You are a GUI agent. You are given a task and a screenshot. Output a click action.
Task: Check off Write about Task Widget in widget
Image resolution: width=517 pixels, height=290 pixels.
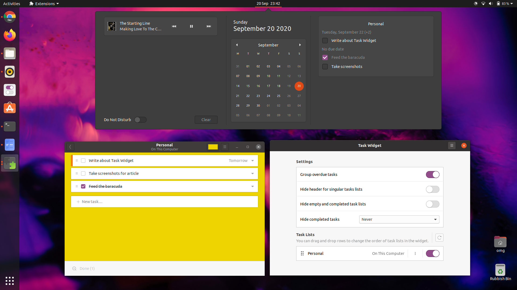tap(325, 41)
